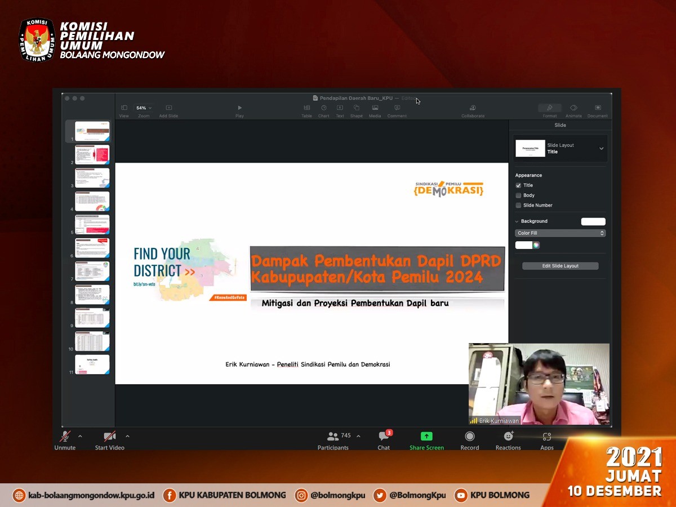The image size is (676, 507).
Task: Uncheck the Title appearance checkbox
Action: (519, 185)
